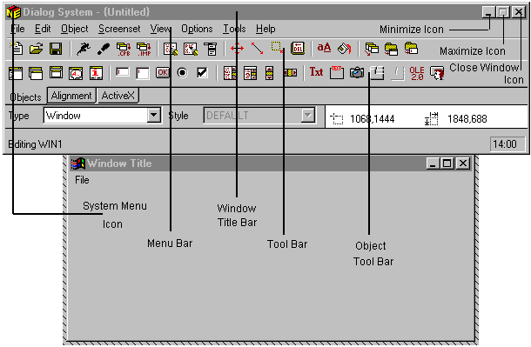Click the list box object icon
This screenshot has height=347, width=531.
230,73
